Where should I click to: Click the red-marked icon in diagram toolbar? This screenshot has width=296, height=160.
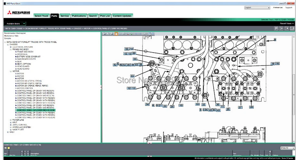click(x=128, y=34)
